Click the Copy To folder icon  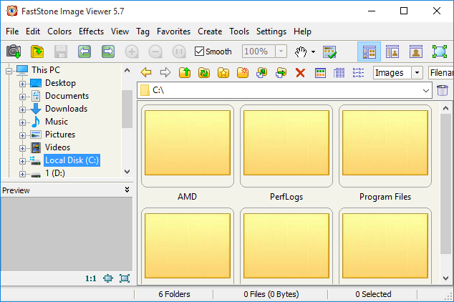(262, 72)
